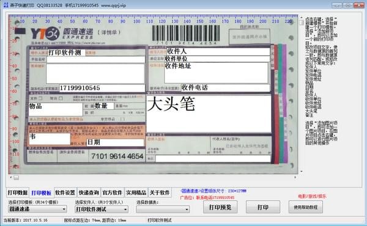Click the horizontal scrollbar thumb under the template
This screenshot has width=367, height=226.
pos(16,178)
